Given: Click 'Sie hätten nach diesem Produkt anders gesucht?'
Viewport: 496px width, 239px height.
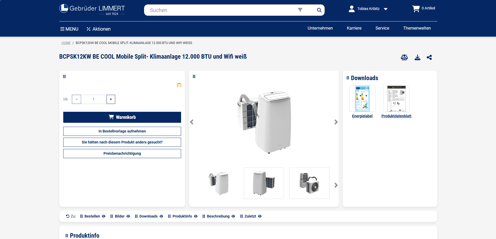Looking at the screenshot, I should [x=122, y=142].
